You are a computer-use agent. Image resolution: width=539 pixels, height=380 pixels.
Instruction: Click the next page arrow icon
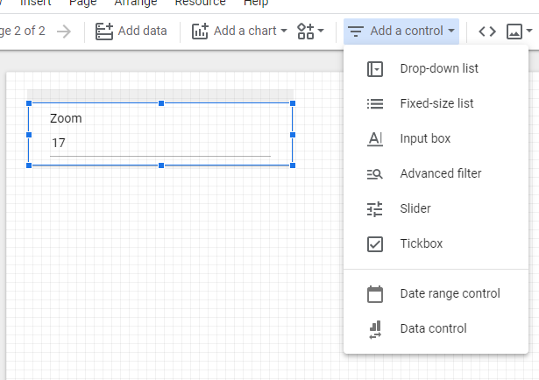(64, 32)
